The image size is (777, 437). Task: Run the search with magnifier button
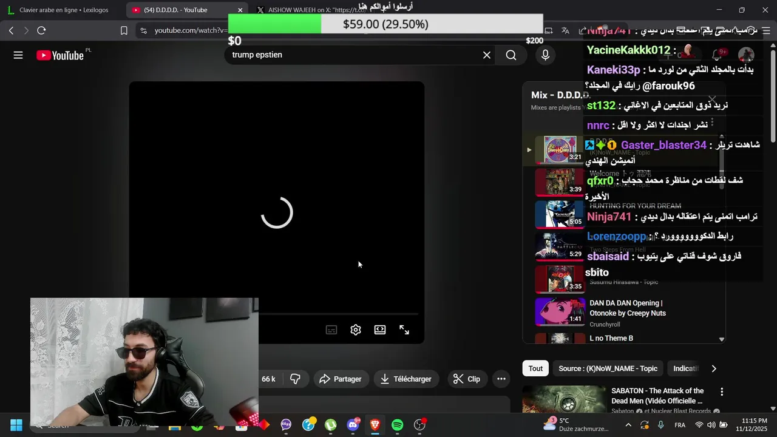(x=511, y=55)
